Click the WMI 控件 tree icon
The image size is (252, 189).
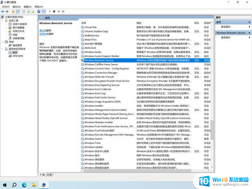coord(10,56)
